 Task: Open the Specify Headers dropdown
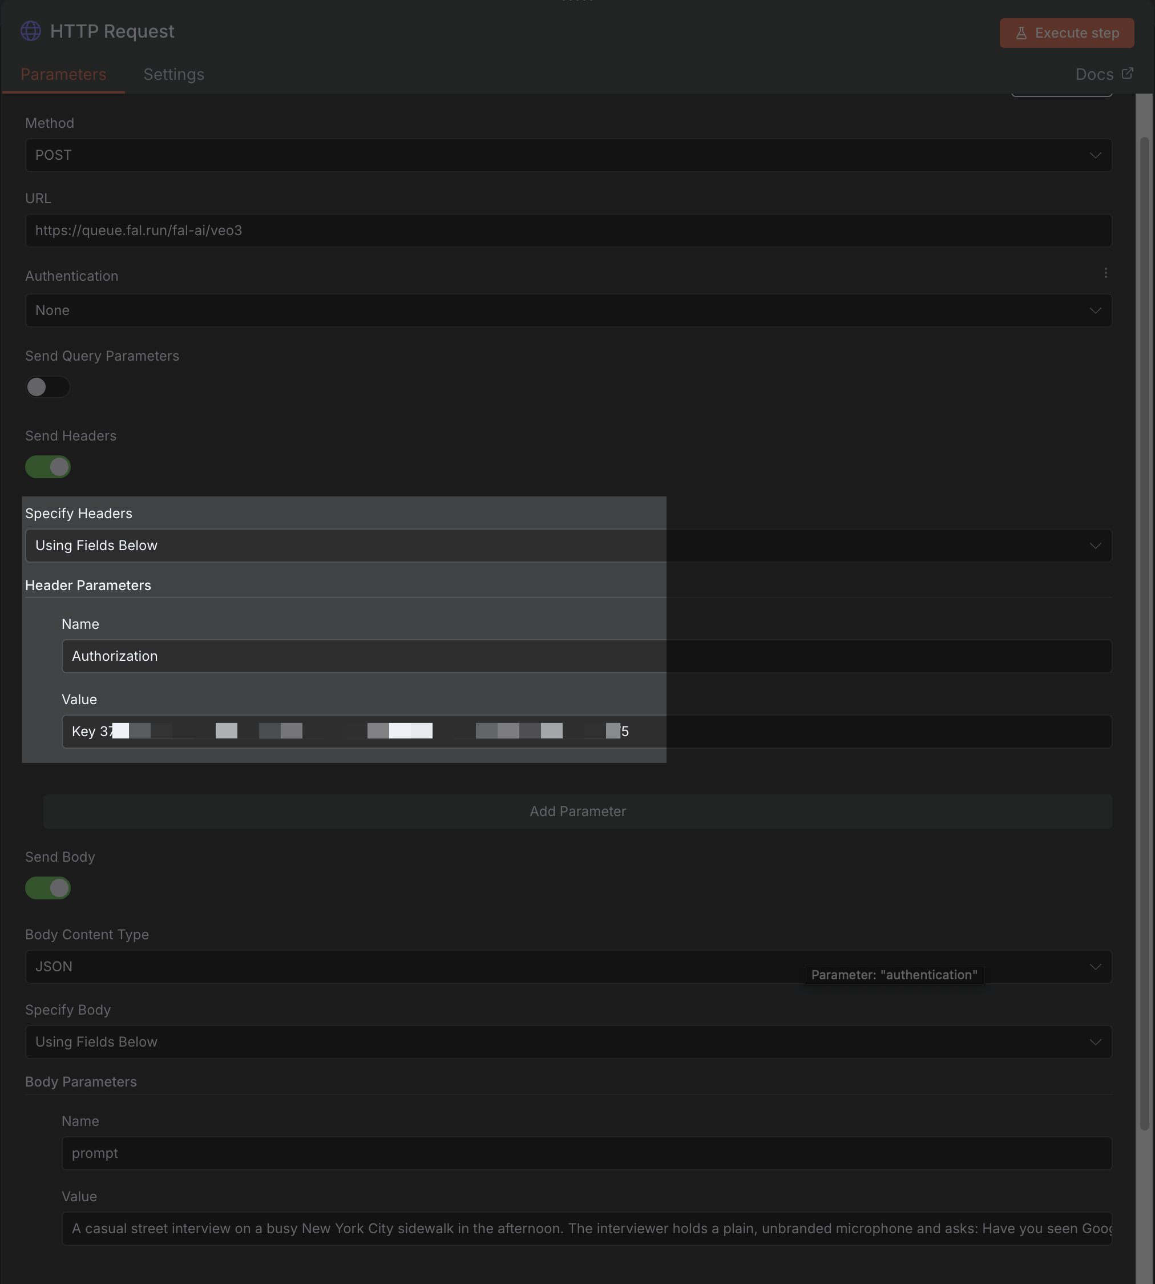click(x=568, y=546)
